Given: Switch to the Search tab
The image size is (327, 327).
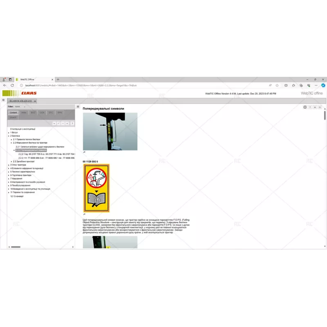Looking at the screenshot, I should pyautogui.click(x=13, y=117).
